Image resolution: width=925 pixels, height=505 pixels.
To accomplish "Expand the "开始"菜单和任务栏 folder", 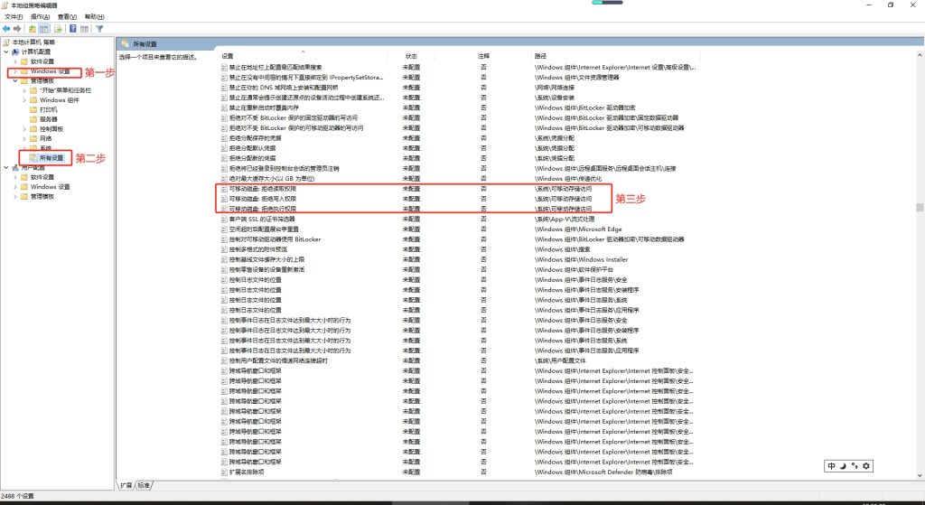I will pyautogui.click(x=24, y=90).
